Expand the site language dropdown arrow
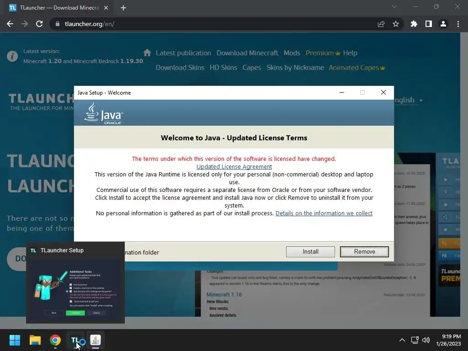The image size is (468, 351). click(421, 100)
